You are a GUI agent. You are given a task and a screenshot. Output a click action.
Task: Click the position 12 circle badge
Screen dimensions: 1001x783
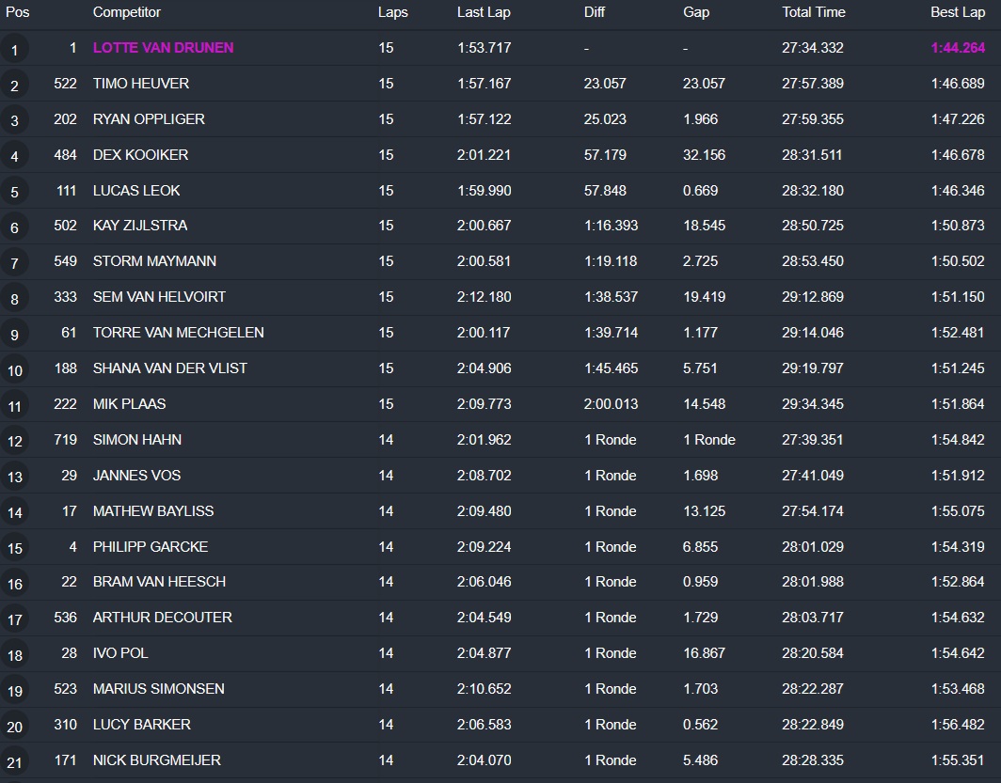click(x=14, y=441)
